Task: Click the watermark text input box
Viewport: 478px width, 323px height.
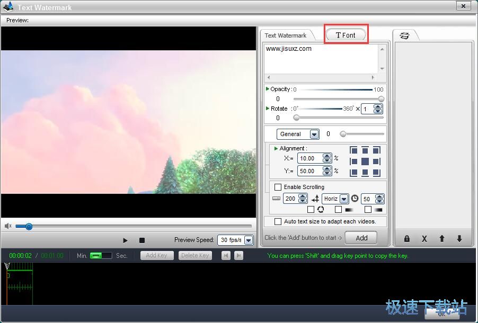Action: coord(321,59)
